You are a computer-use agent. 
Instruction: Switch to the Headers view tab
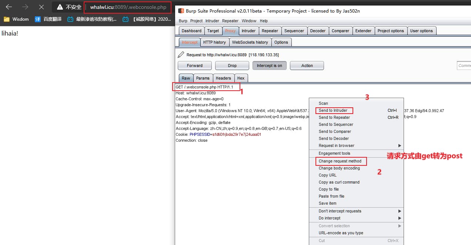coord(223,78)
